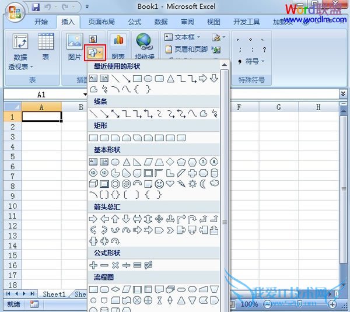This screenshot has width=350, height=312.
Task: Open the signature line dropdown arrow
Action: (x=224, y=37)
